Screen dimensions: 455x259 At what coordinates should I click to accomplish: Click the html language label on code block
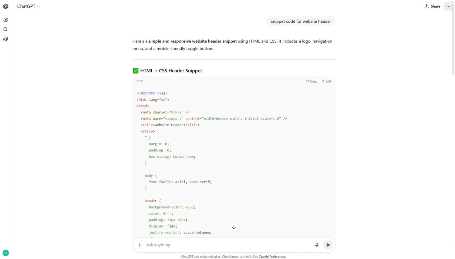click(x=140, y=81)
